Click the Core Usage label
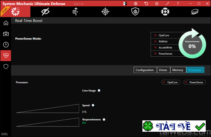The image size is (211, 137). click(89, 91)
